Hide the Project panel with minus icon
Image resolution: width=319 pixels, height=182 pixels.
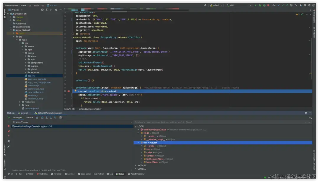[x=61, y=10]
